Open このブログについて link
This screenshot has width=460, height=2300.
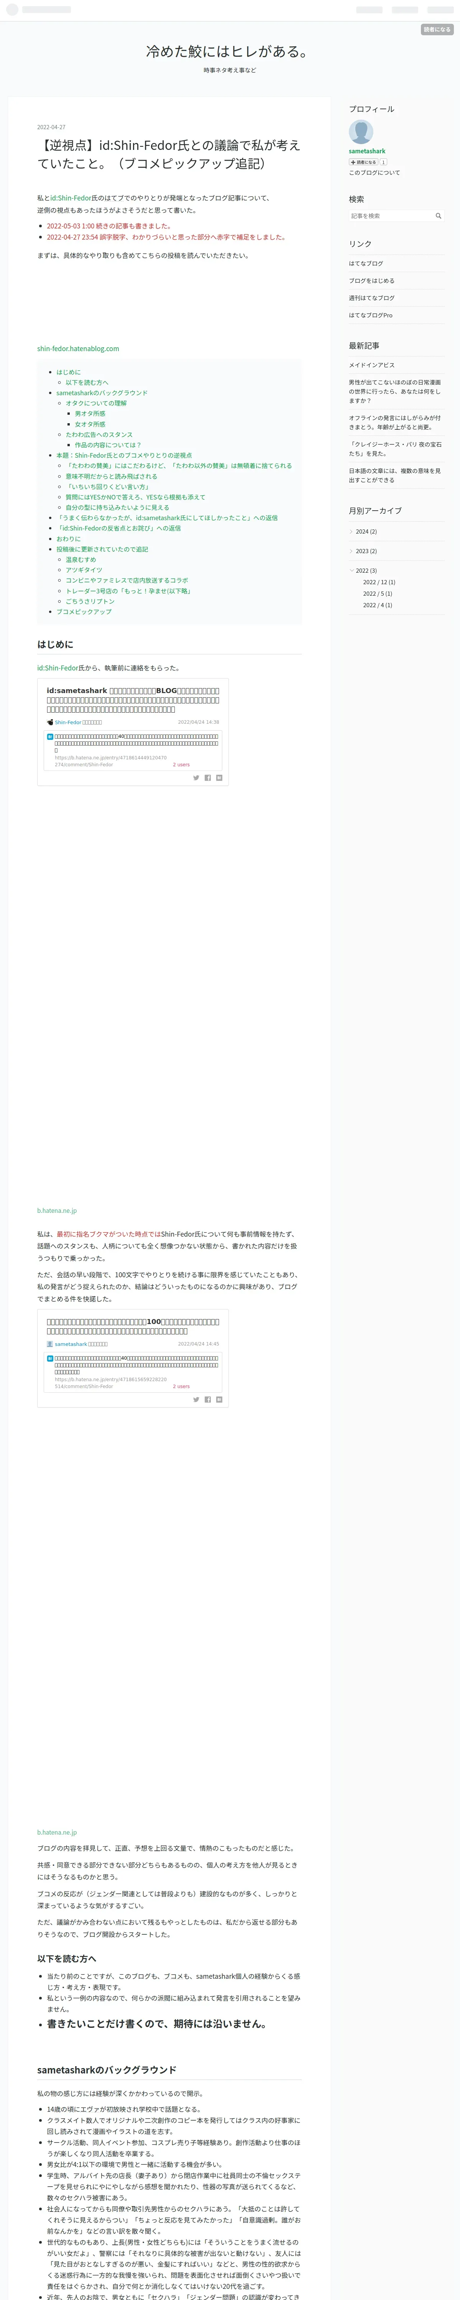coord(374,172)
